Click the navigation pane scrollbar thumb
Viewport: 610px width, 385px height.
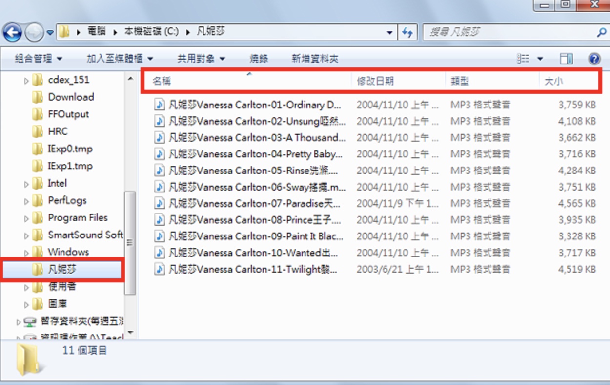pyautogui.click(x=130, y=242)
